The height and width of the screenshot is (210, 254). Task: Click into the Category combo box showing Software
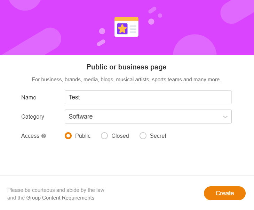pyautogui.click(x=148, y=117)
